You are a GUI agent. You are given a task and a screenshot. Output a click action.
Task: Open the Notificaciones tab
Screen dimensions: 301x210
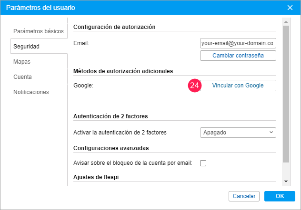[31, 92]
